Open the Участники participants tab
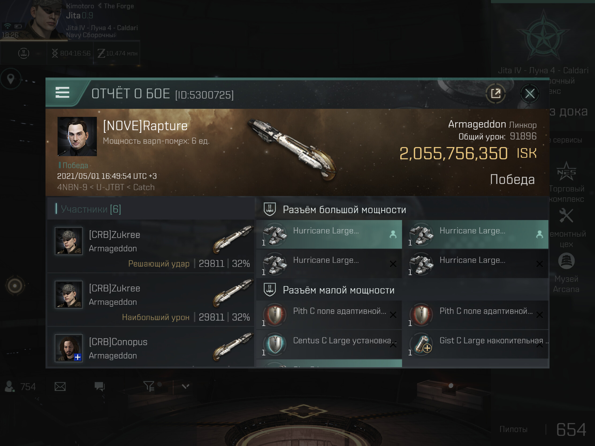Screen dimensions: 595x446 [x=91, y=209]
